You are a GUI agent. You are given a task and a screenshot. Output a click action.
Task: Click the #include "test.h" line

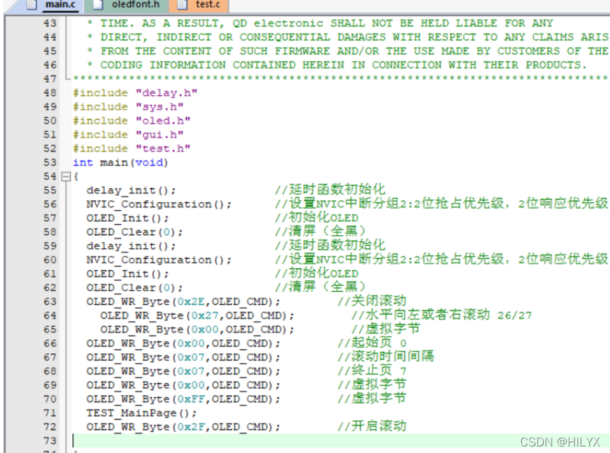point(131,148)
